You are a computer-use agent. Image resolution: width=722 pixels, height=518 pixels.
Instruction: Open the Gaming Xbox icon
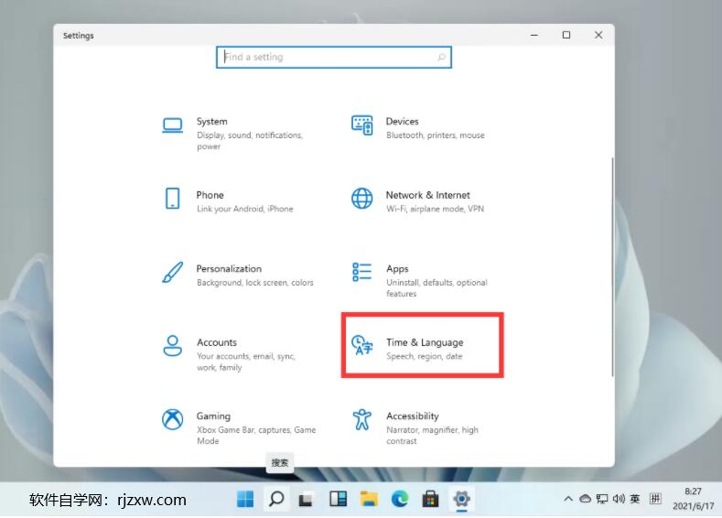173,419
